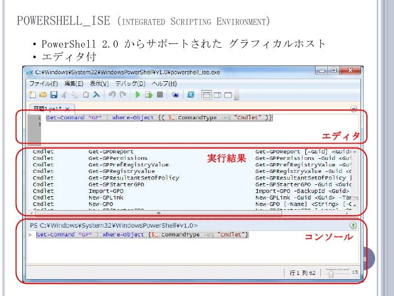
Task: Close the PowerShell ISE window with red X
Action: pyautogui.click(x=350, y=70)
